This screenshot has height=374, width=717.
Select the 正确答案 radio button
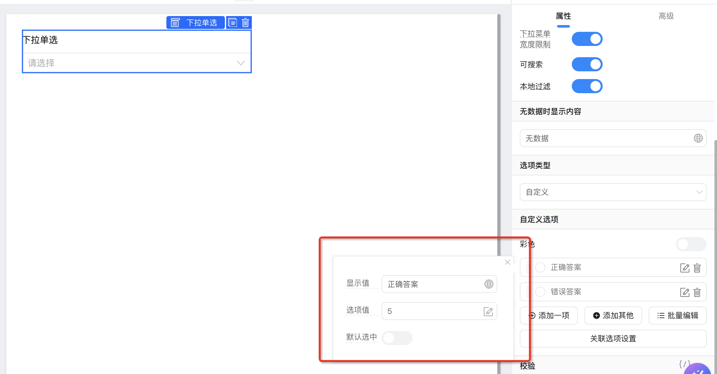(x=540, y=267)
